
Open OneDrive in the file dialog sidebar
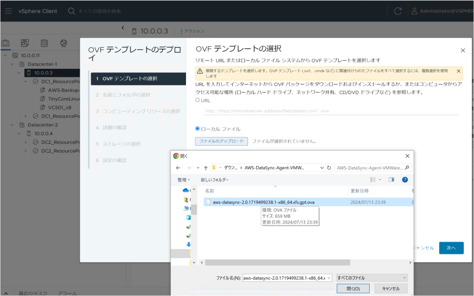point(186,190)
